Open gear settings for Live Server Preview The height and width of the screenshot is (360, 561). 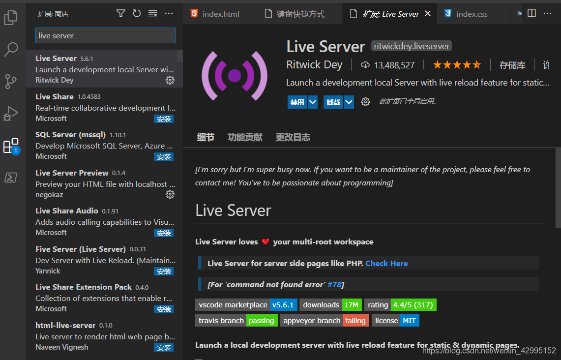(x=170, y=194)
